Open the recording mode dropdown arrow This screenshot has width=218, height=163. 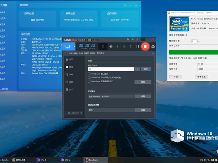tap(74, 47)
